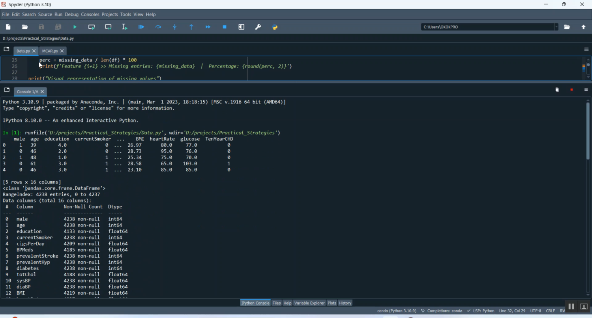Image resolution: width=592 pixels, height=318 pixels.
Task: Show the Plots pane
Action: tap(332, 303)
